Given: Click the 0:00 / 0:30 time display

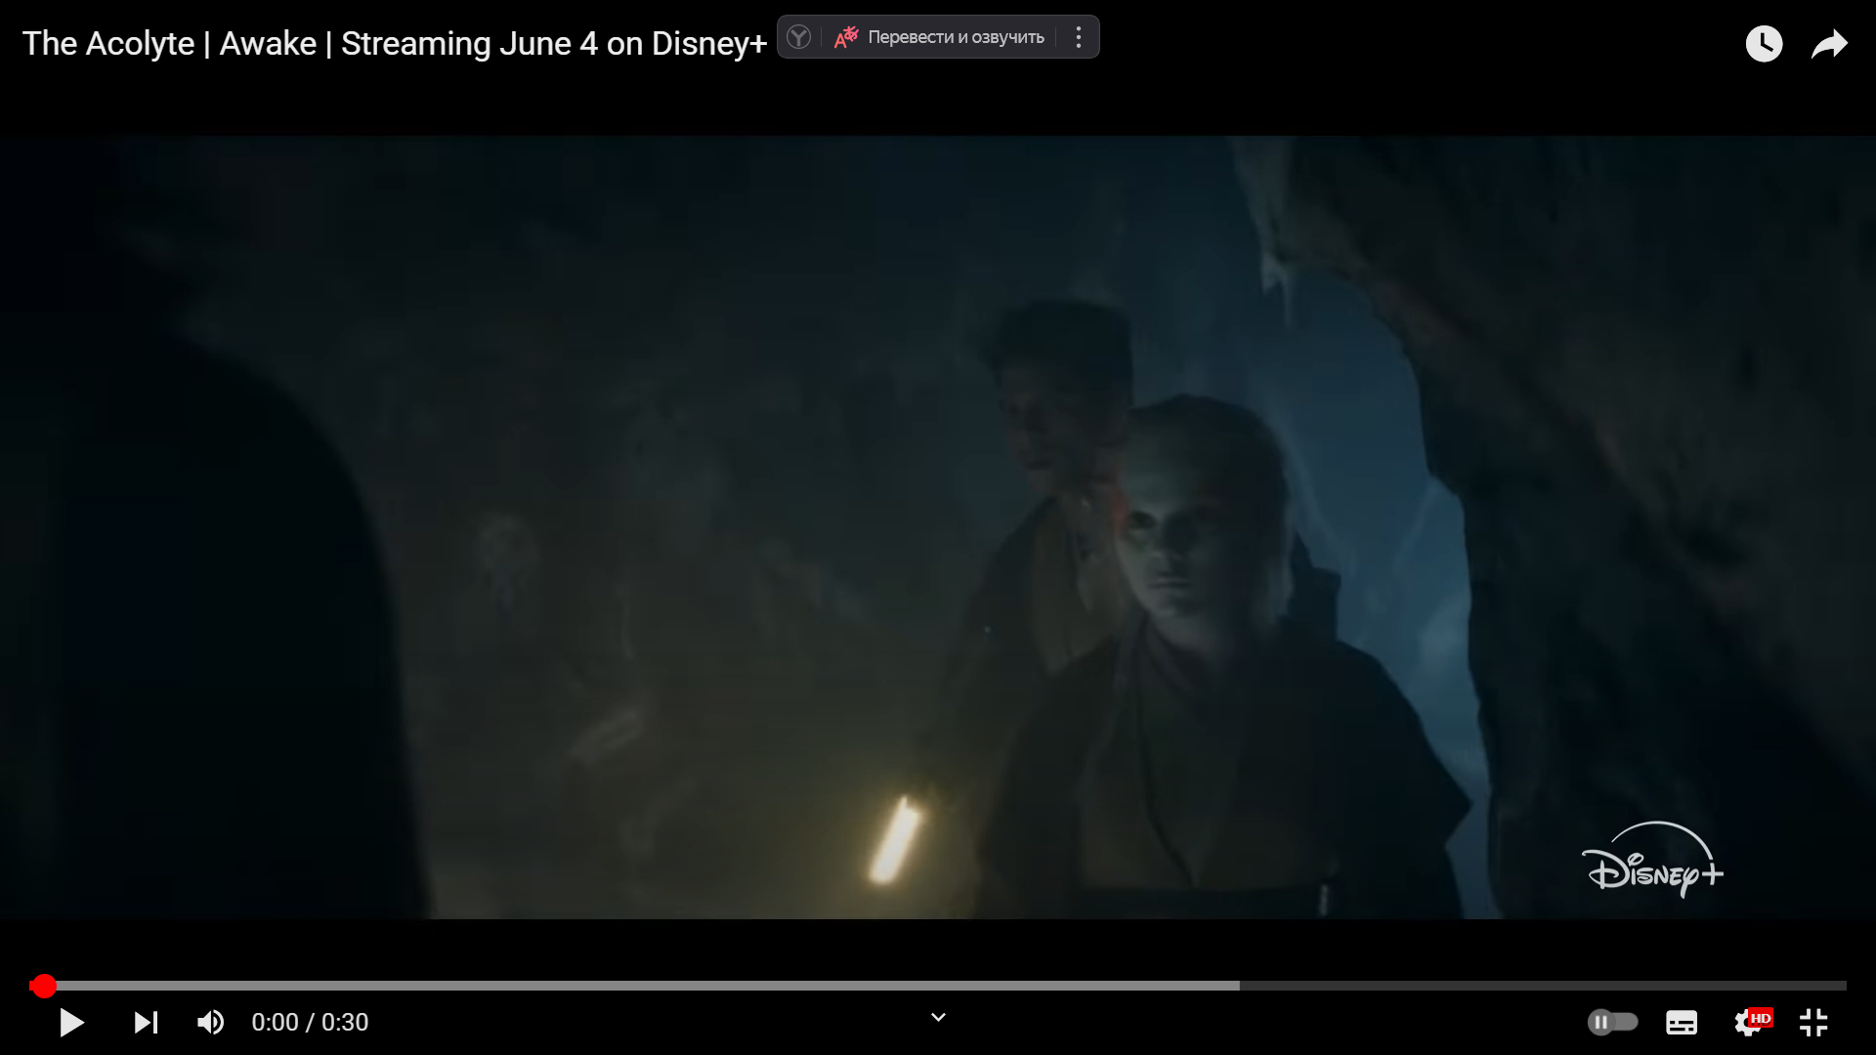Looking at the screenshot, I should click(310, 1023).
